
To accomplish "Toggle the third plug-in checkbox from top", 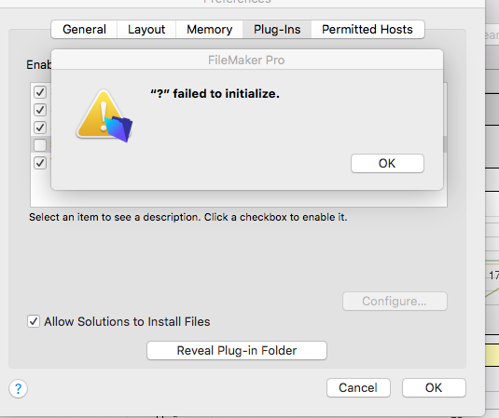I will point(40,128).
